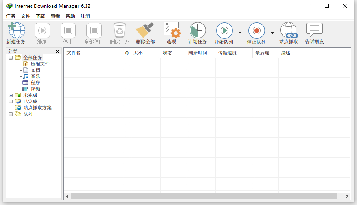The image size is (357, 205).
Task: Maximize the Internet Download Manager window
Action: pyautogui.click(x=327, y=6)
